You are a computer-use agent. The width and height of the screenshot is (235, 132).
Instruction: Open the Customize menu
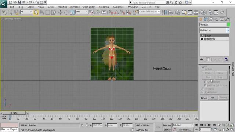[x=118, y=7]
